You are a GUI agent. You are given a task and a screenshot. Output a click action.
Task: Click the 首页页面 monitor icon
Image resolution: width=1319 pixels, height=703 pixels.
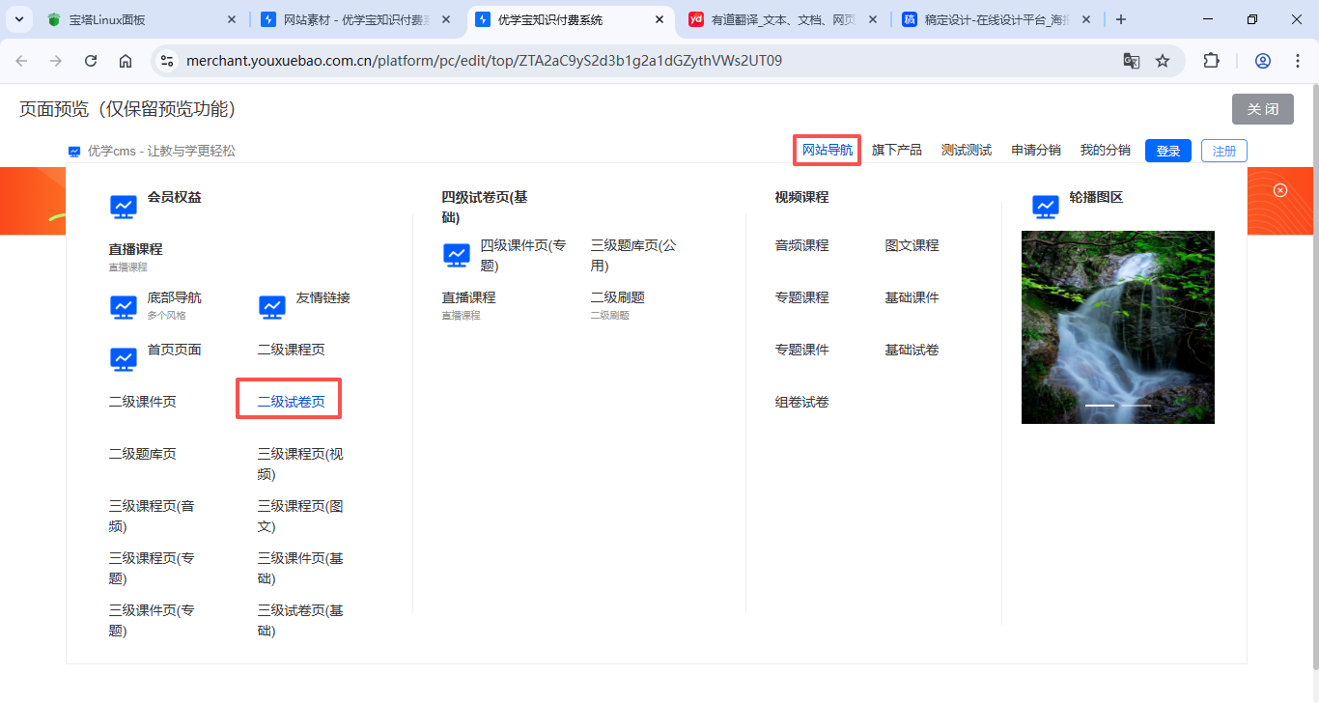point(124,358)
